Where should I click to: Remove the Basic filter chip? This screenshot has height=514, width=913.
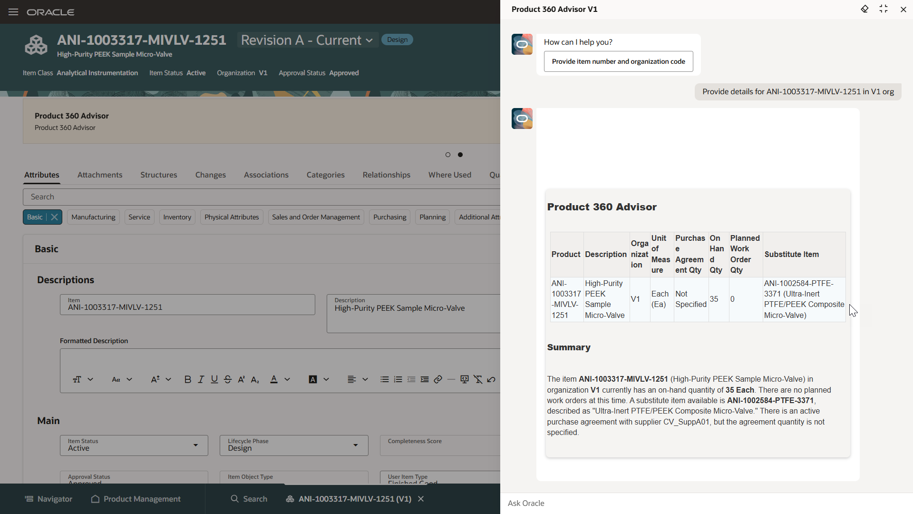tap(55, 217)
